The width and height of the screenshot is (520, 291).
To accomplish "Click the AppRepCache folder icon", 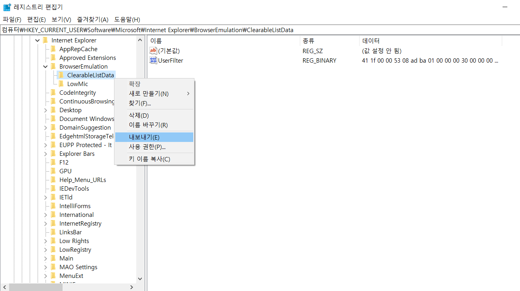I will click(x=53, y=49).
